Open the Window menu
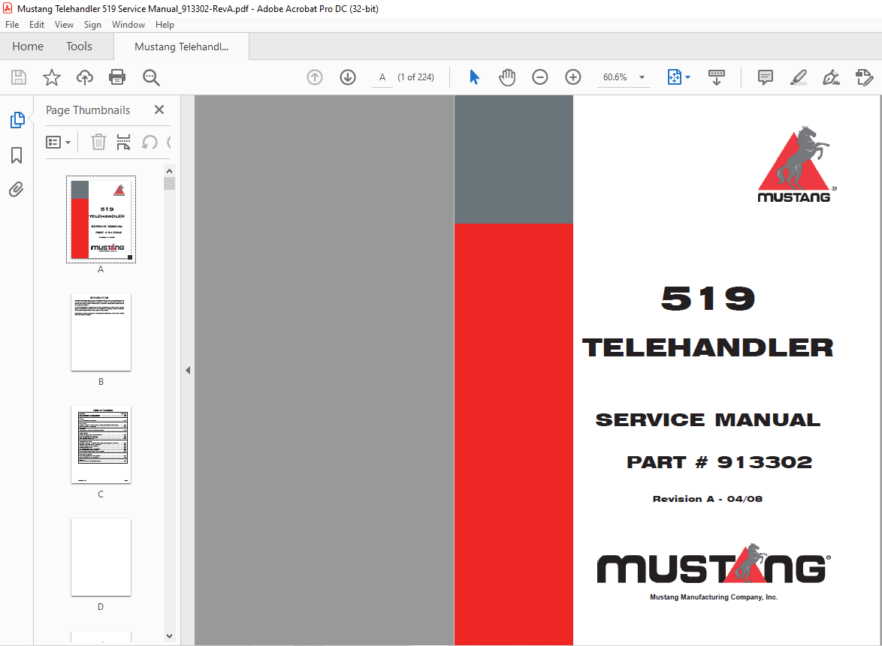The width and height of the screenshot is (882, 646). (x=128, y=25)
